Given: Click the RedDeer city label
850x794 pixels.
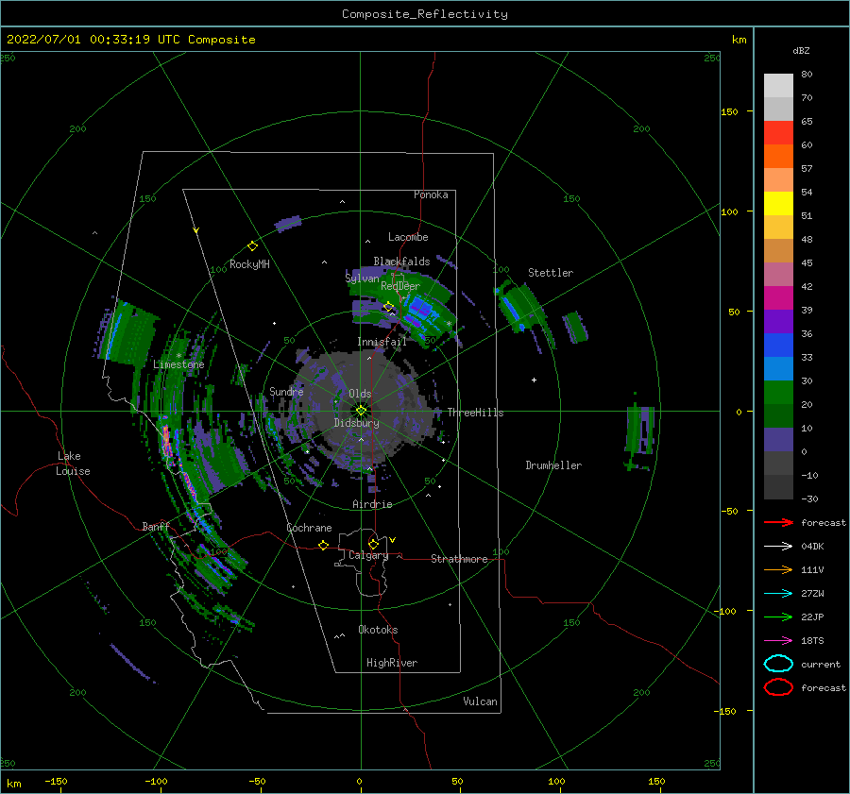Looking at the screenshot, I should 400,286.
